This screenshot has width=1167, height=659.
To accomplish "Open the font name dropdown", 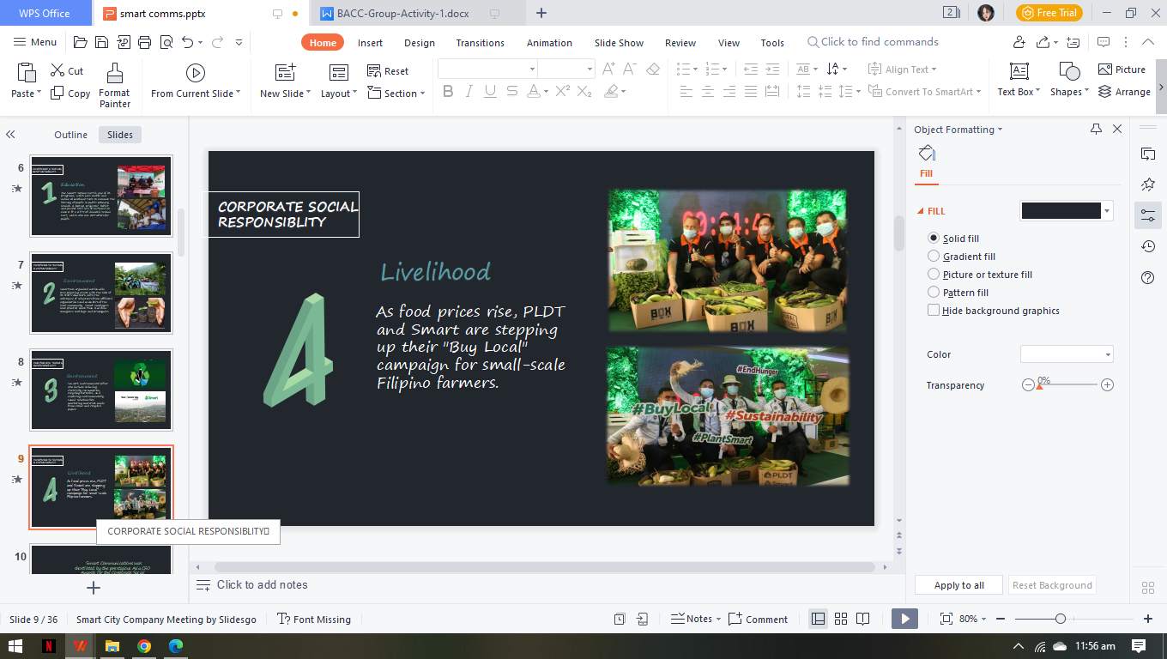I will [x=532, y=70].
